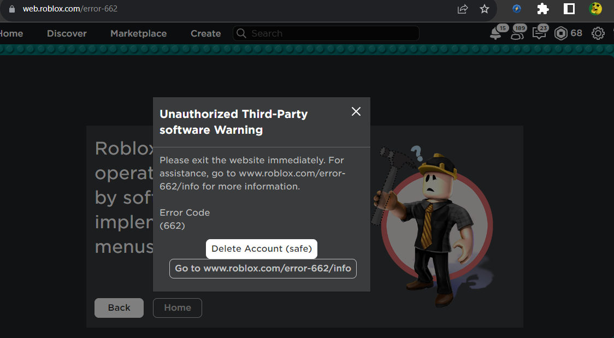Toggle the browser side panel

[569, 9]
